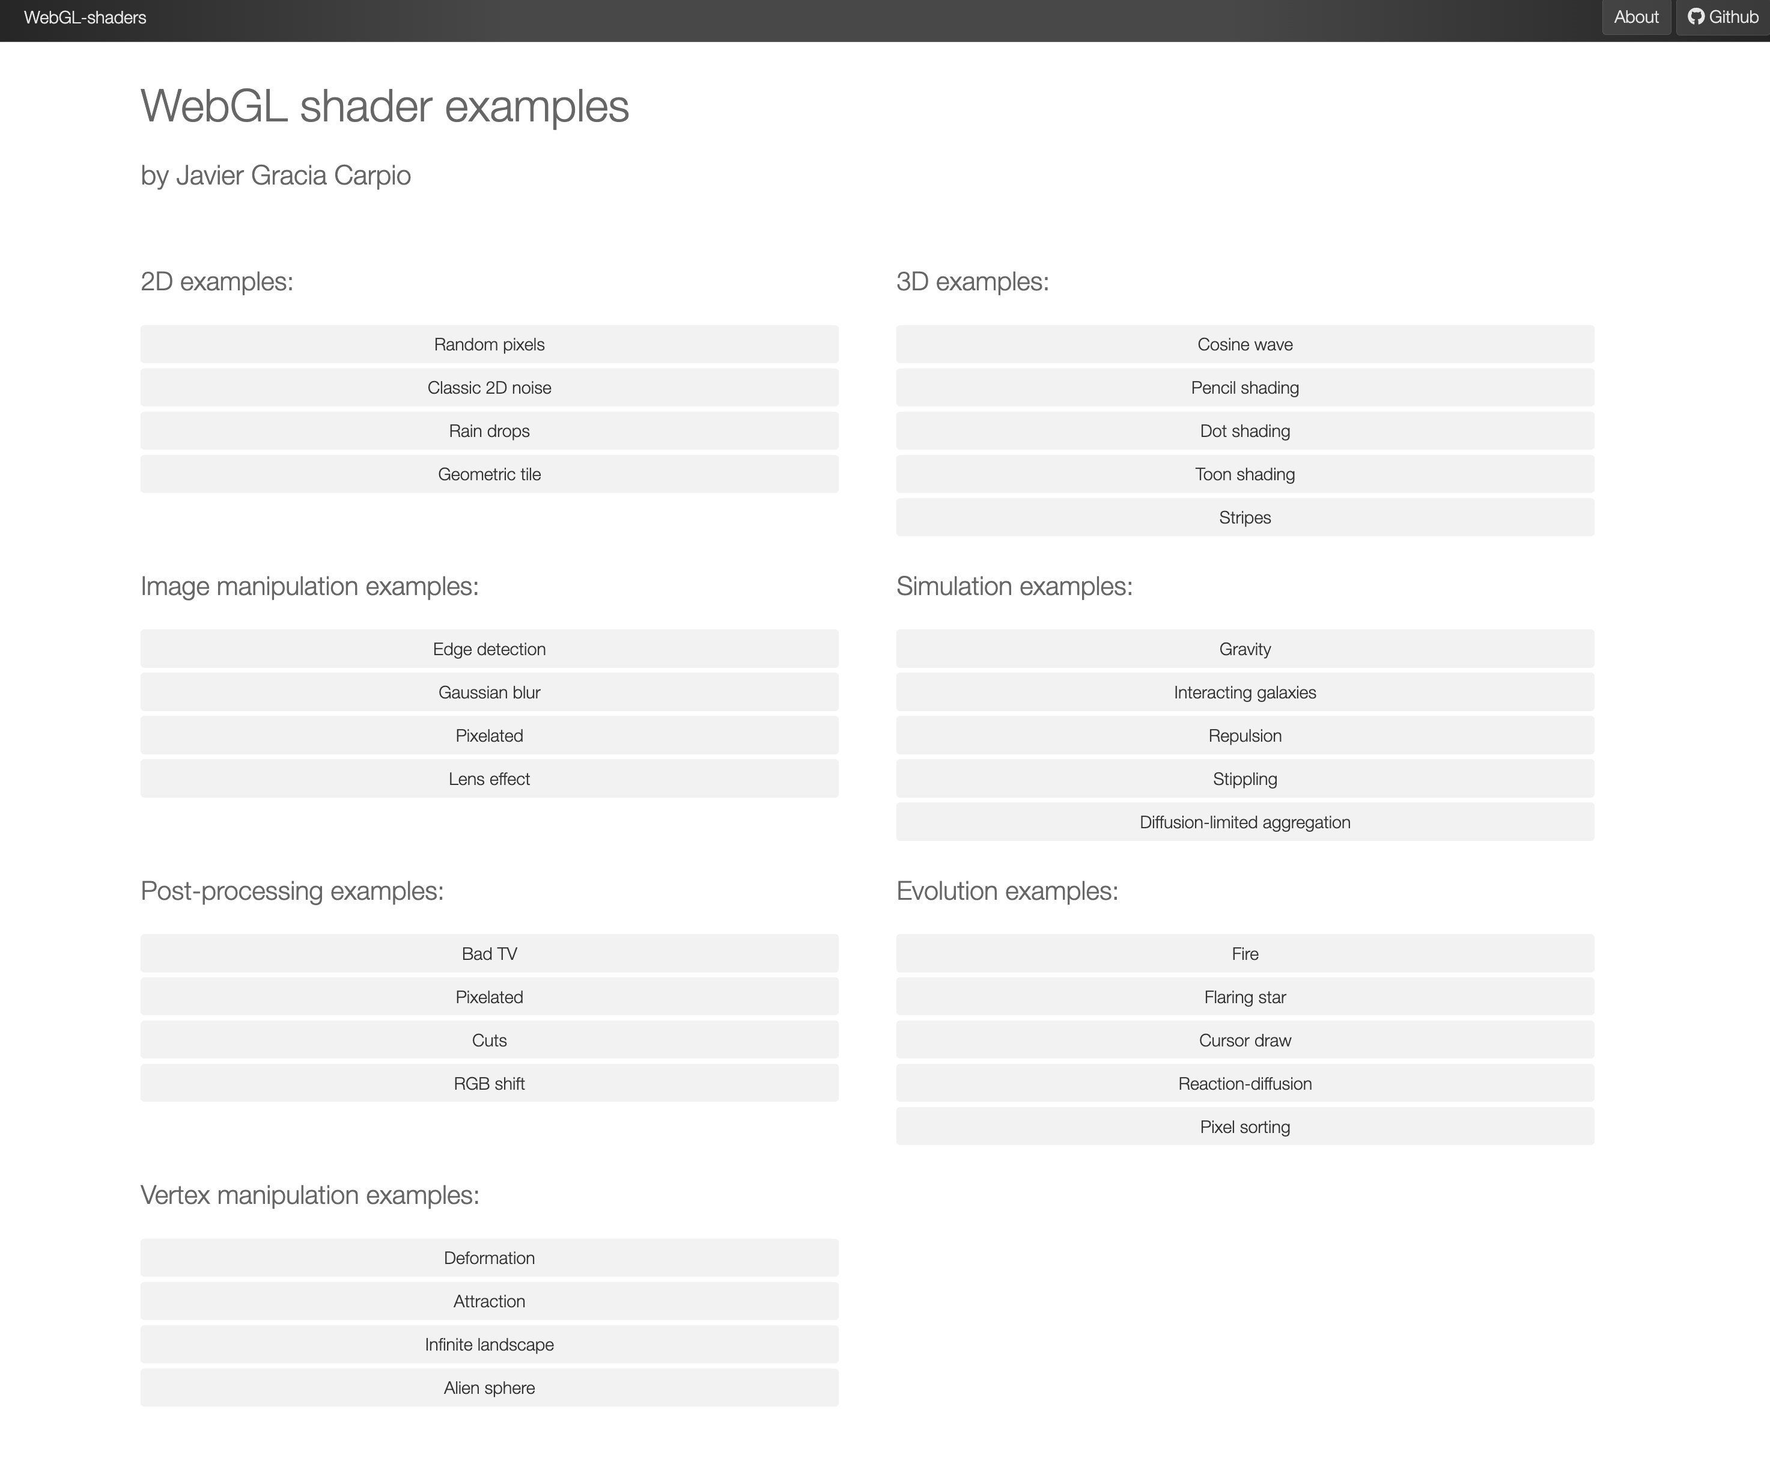Click the by Javier Gracia Carpio subtitle
Screen dimensions: 1770x1481
point(276,176)
